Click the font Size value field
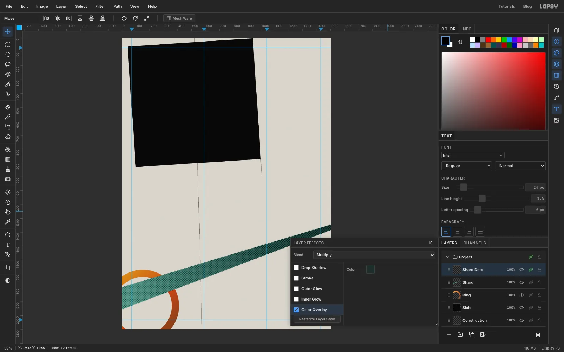 535,187
